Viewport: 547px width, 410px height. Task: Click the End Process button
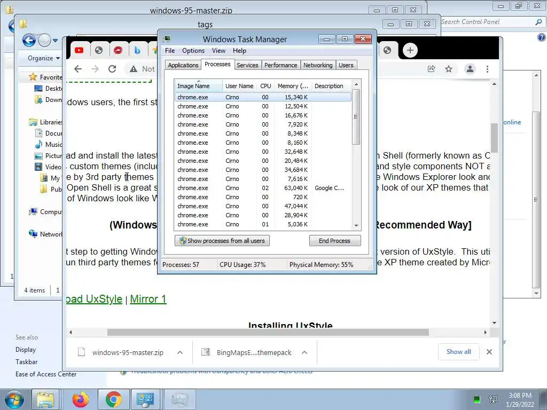click(x=335, y=241)
